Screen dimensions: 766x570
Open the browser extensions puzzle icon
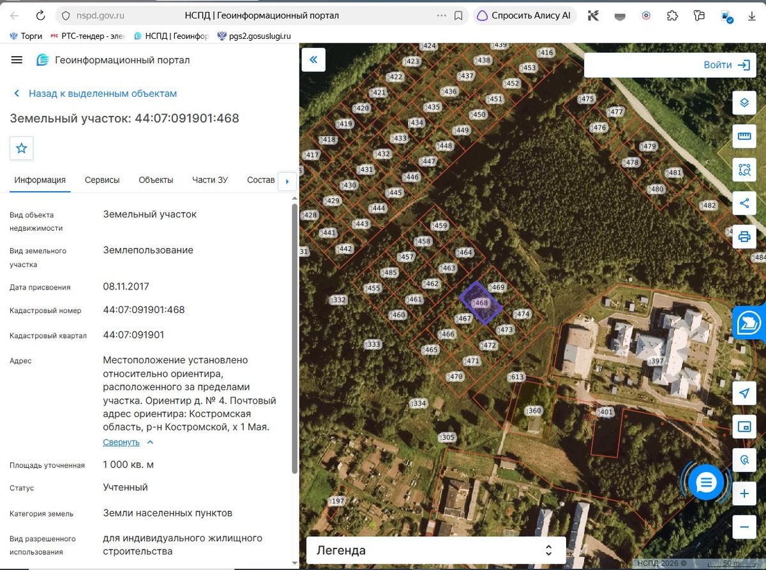coord(672,15)
